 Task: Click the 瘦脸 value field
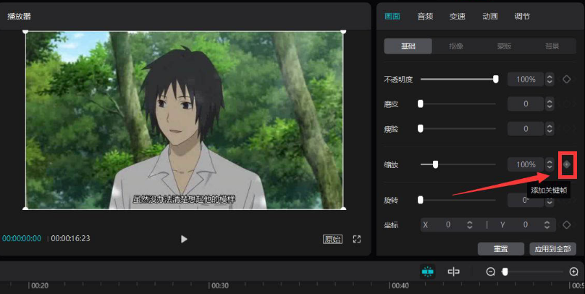[526, 128]
